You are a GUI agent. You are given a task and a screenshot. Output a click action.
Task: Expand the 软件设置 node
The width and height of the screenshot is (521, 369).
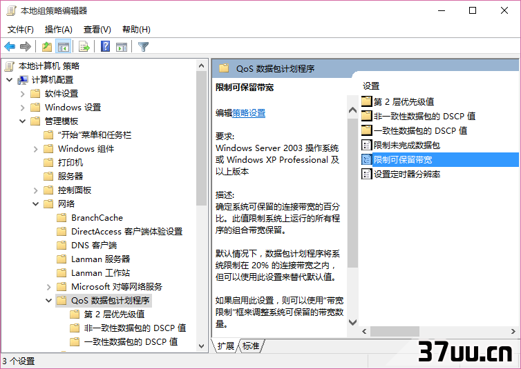(x=22, y=94)
